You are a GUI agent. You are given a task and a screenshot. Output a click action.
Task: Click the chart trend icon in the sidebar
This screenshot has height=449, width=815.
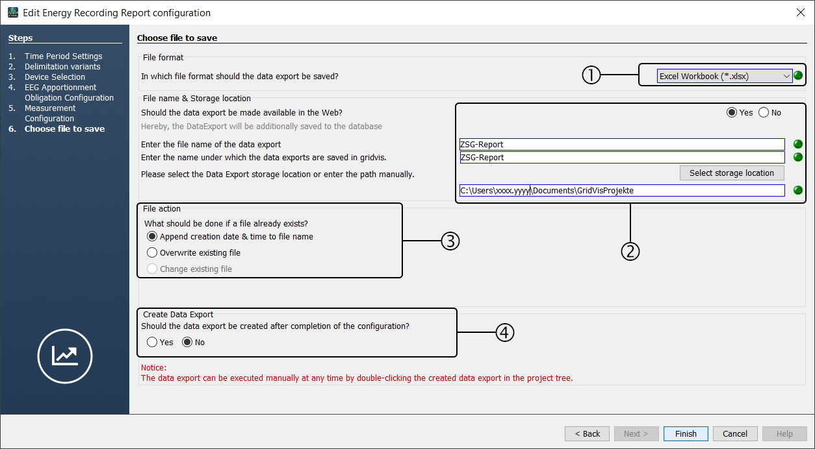65,356
